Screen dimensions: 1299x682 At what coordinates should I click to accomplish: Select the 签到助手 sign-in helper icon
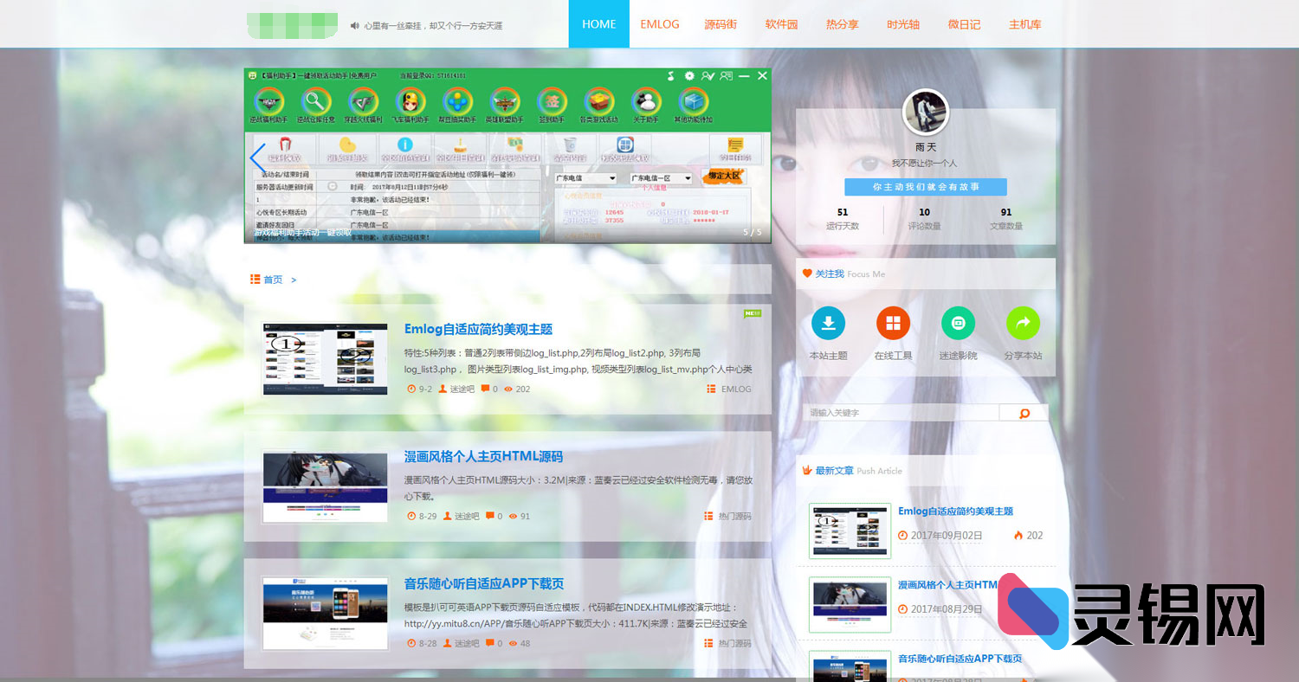pos(553,101)
